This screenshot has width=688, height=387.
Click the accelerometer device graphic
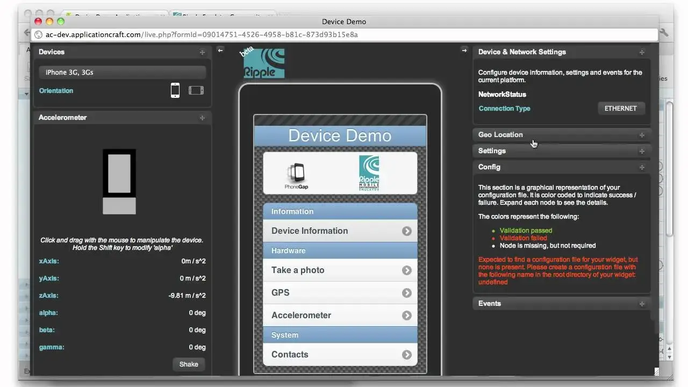tap(119, 181)
